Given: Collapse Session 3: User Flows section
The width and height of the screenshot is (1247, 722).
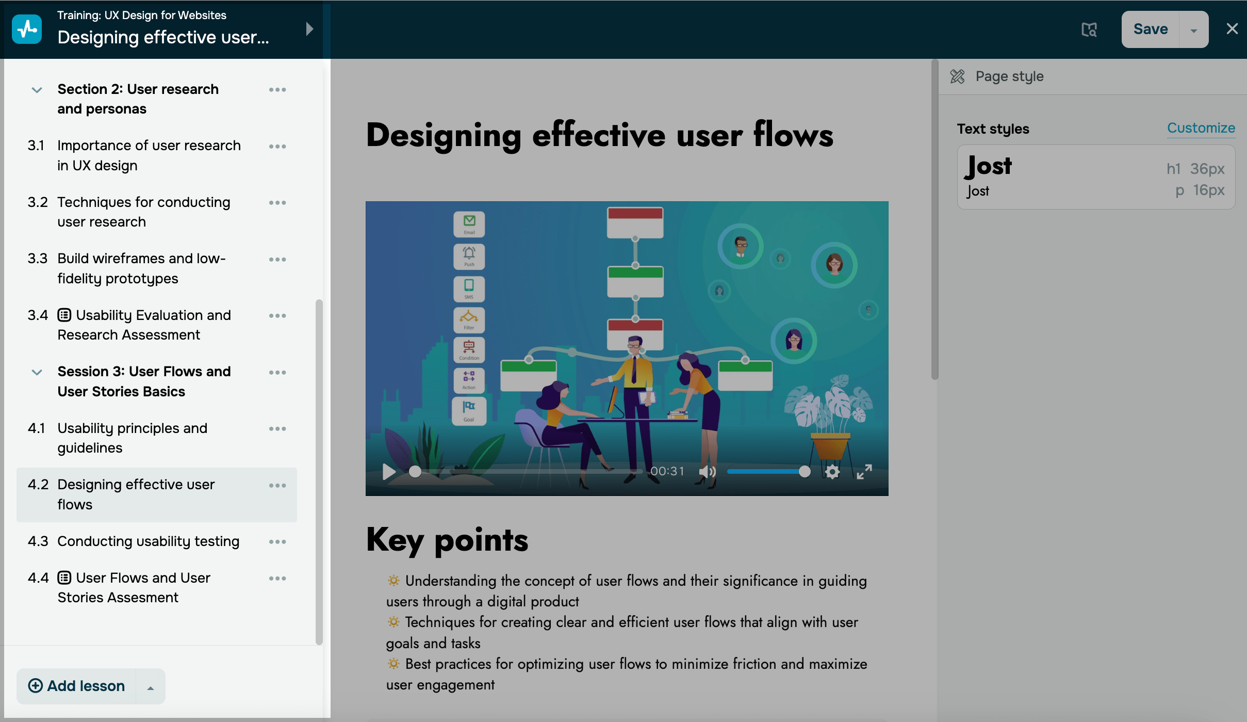Looking at the screenshot, I should 37,372.
